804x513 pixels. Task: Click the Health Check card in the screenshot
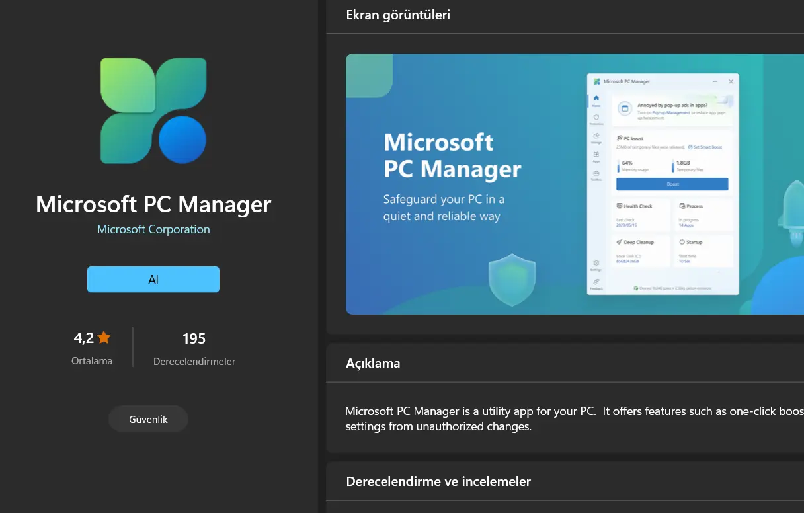click(x=640, y=215)
